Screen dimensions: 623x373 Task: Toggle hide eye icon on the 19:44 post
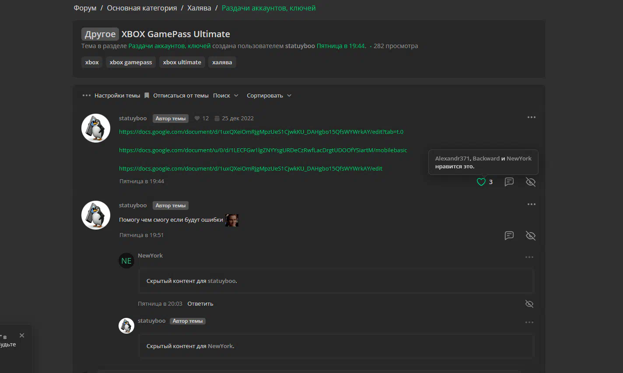click(x=531, y=182)
